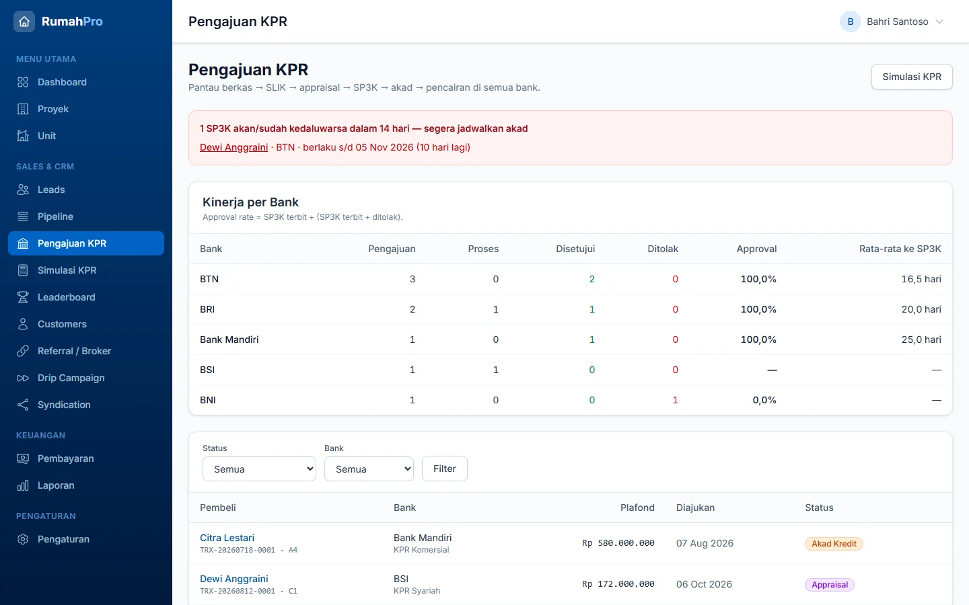Screen dimensions: 969x605
Task: Click the Proyek building icon
Action: tap(23, 109)
